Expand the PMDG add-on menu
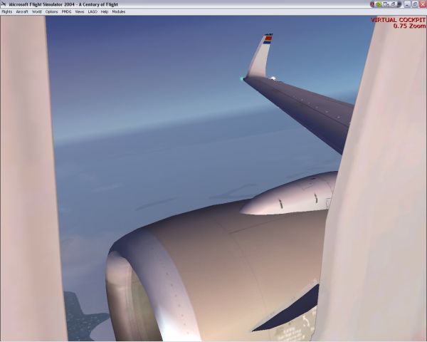This screenshot has width=427, height=342. point(66,12)
